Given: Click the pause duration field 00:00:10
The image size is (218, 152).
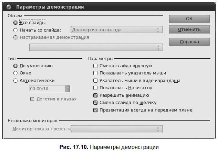Looking at the screenshot, I should (x=47, y=89).
